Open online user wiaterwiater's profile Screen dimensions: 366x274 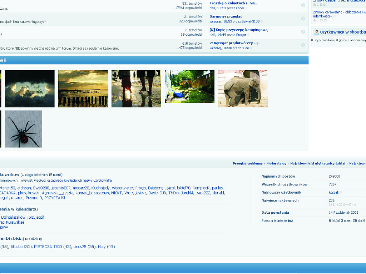point(122,188)
